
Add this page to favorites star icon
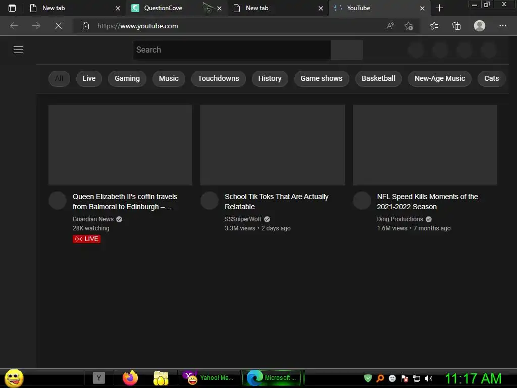pos(409,26)
